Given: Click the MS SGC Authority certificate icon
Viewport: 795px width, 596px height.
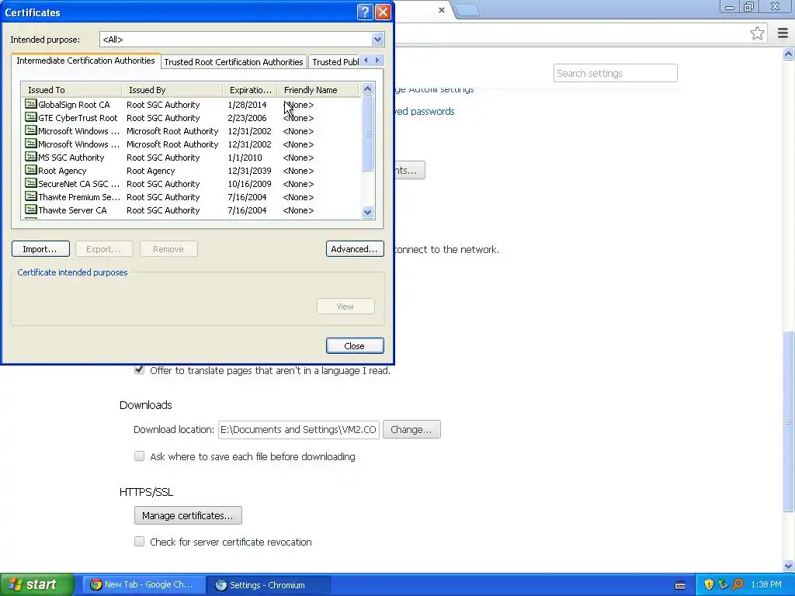Looking at the screenshot, I should 31,157.
